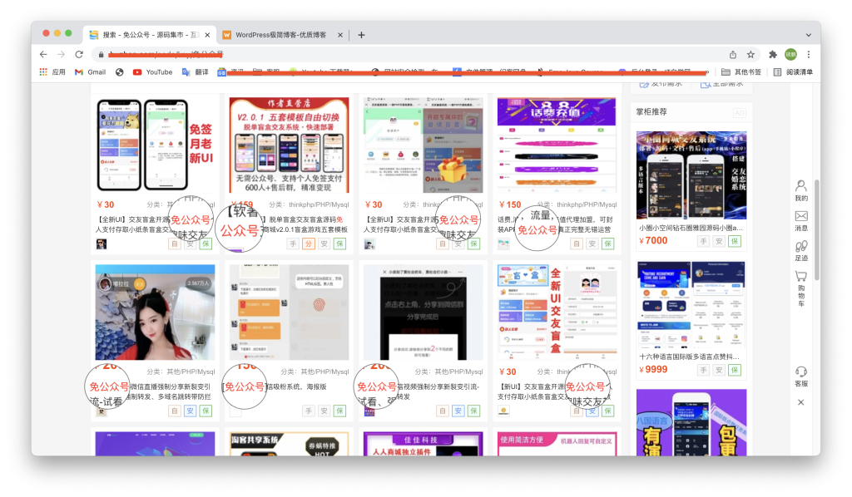
Task: Click 保 badge on the ¥7000 item
Action: tap(735, 241)
